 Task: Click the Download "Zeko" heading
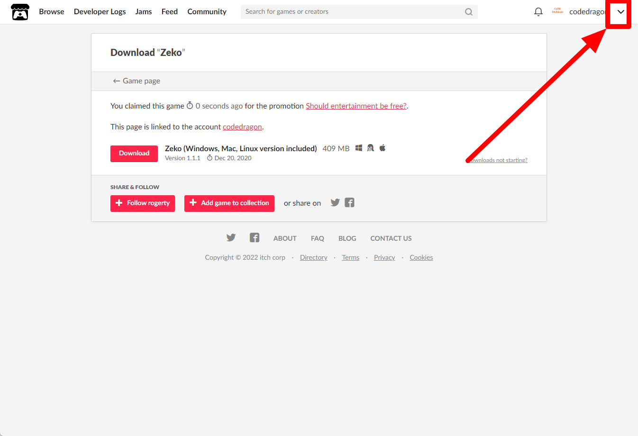148,53
